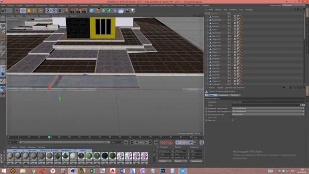309x174 pixels.
Task: Click the object Name input field
Action: (268, 102)
